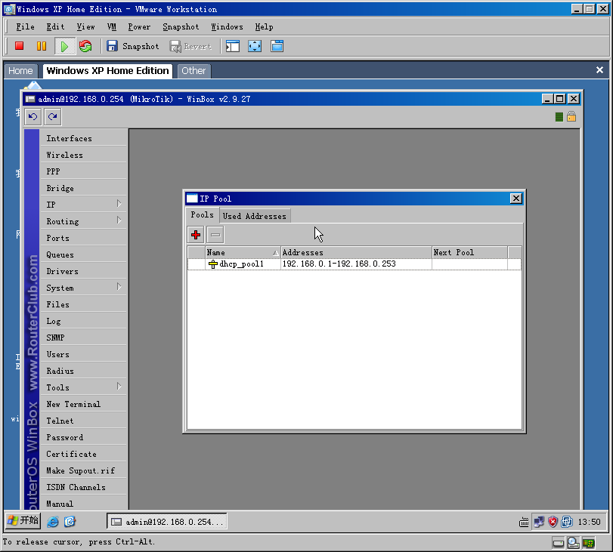Click the Reset VM icon

click(85, 46)
